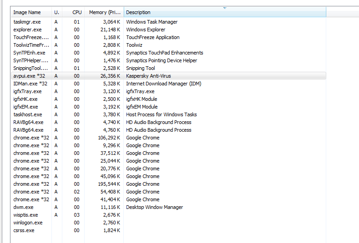Screen dimensions: 359x243
Task: Click Internet Download Manager (IDM) description
Action: coord(164,84)
